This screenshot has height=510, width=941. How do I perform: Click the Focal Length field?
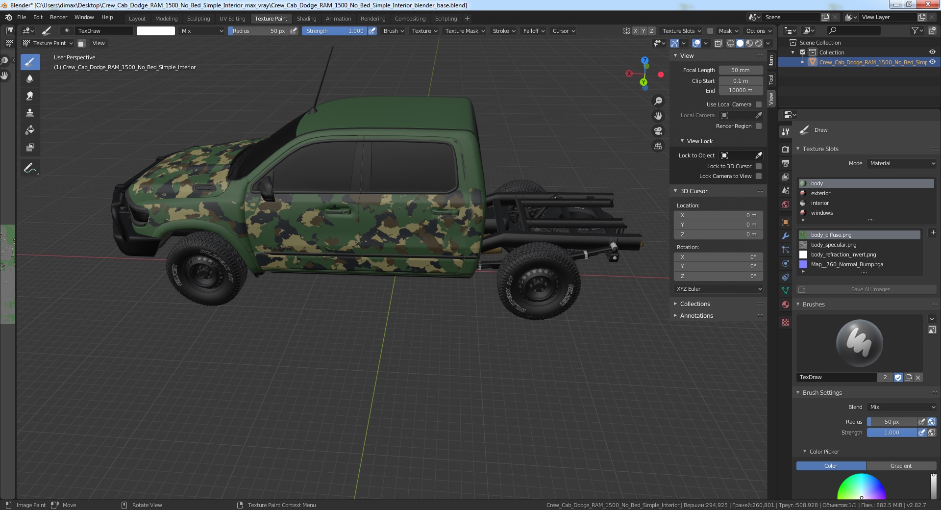coord(741,70)
